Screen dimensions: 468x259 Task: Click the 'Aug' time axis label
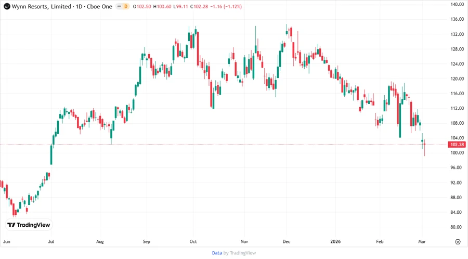pos(100,241)
